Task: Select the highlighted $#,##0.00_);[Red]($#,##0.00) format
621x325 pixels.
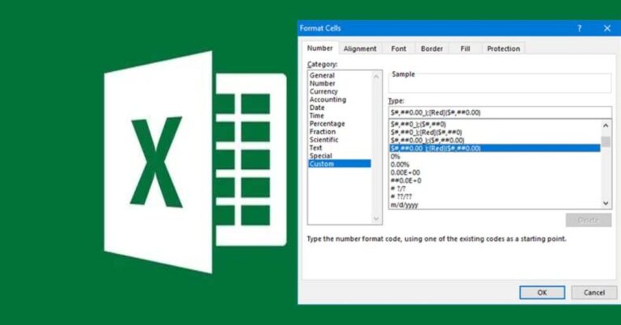Action: point(495,148)
